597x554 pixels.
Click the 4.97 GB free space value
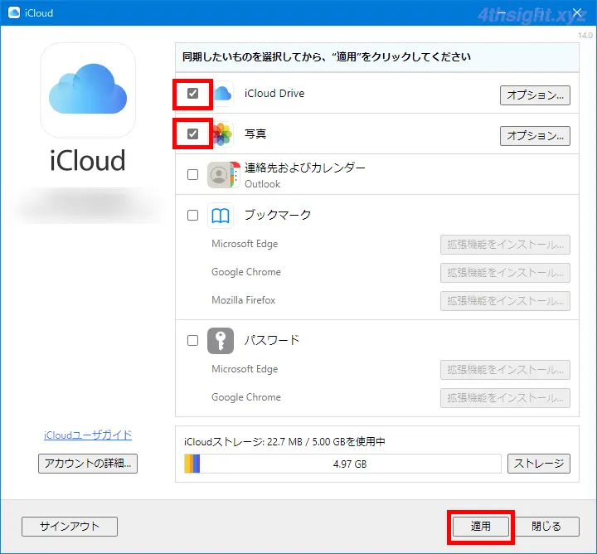coord(350,464)
